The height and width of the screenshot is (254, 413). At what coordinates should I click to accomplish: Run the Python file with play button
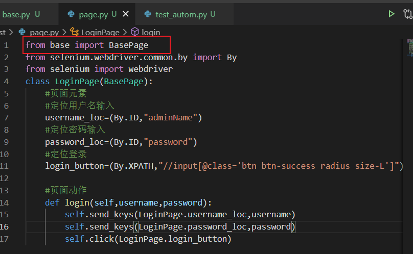coord(392,14)
